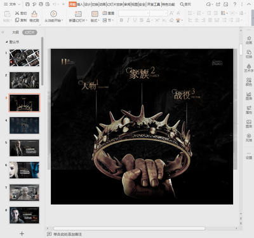Open the File (文件) menu dropdown arrow
This screenshot has height=238, width=254.
19,4
